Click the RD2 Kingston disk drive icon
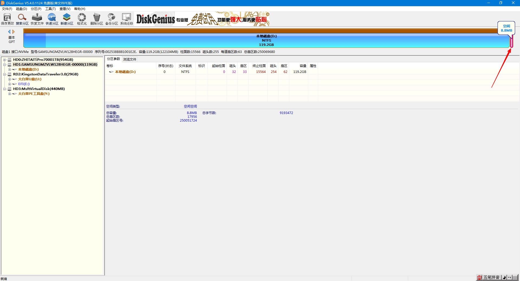This screenshot has width=520, height=281. click(x=9, y=74)
